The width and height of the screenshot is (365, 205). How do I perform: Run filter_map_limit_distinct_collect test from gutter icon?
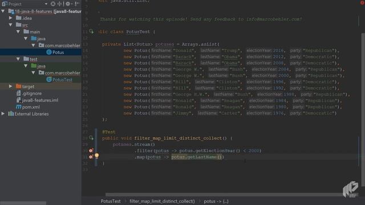(x=91, y=138)
